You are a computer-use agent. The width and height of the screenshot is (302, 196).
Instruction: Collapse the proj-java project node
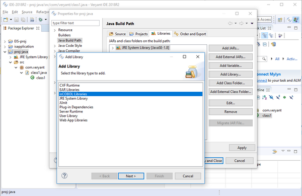5,52
